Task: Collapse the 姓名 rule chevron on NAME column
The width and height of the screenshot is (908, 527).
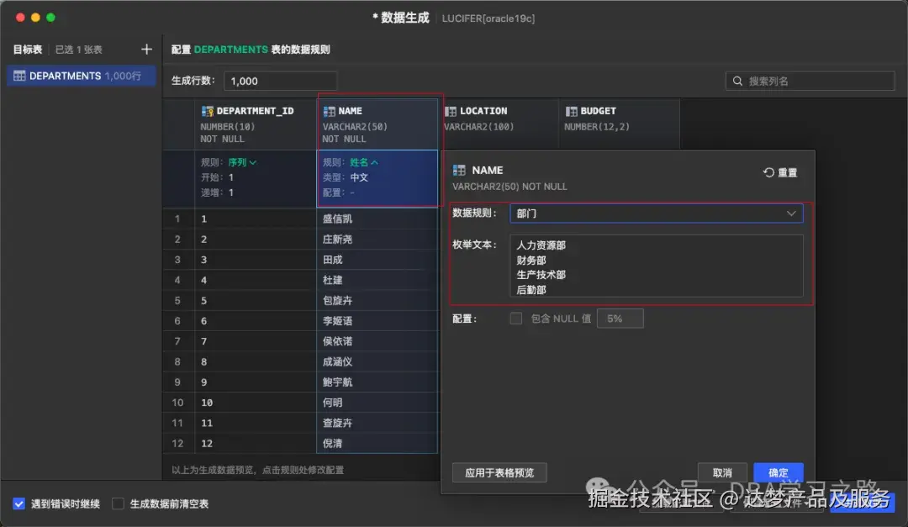Action: click(373, 163)
